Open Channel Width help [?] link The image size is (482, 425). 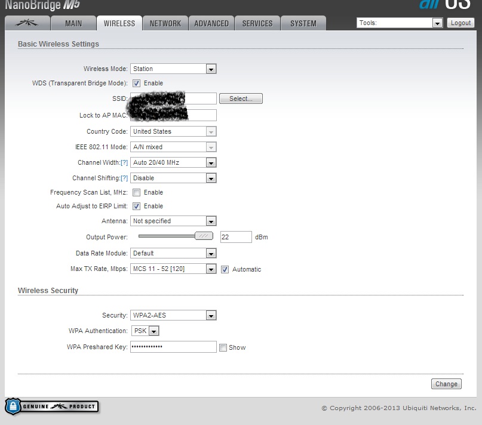124,162
